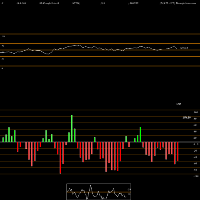Click the -80 axis label on MR panel

(195, 170)
